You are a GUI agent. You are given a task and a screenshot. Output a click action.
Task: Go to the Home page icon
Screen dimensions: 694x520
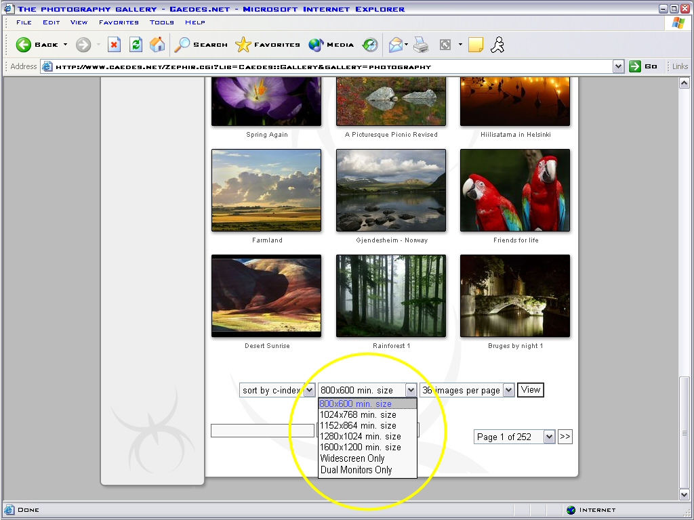(x=157, y=45)
